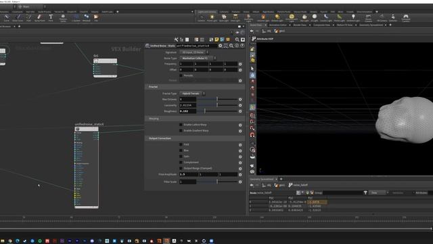Open the Filter Scale parameter gear menu
Screen dimensions: 433x244
(x=240, y=182)
